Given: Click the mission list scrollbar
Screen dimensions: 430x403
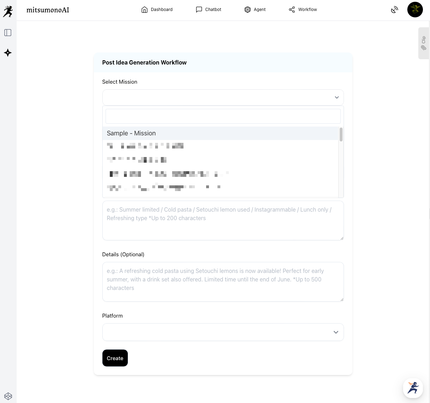Looking at the screenshot, I should point(341,135).
